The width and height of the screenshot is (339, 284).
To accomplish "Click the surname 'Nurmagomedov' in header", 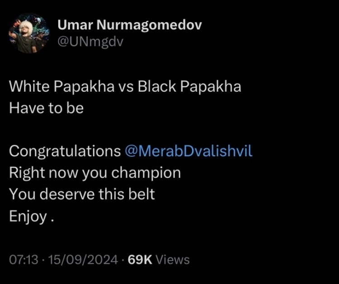I will 149,25.
